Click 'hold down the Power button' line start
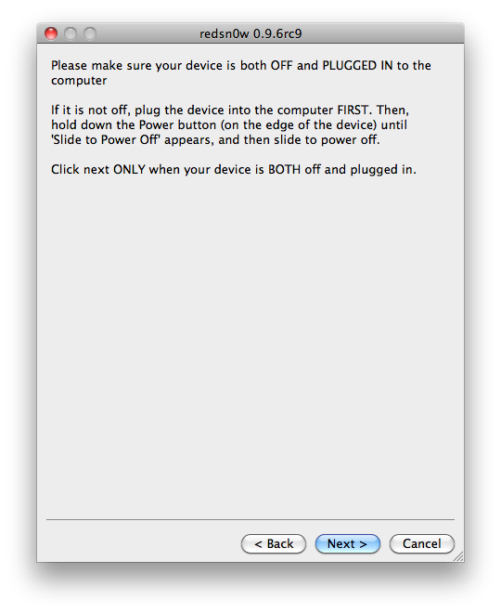This screenshot has height=613, width=501. point(134,124)
